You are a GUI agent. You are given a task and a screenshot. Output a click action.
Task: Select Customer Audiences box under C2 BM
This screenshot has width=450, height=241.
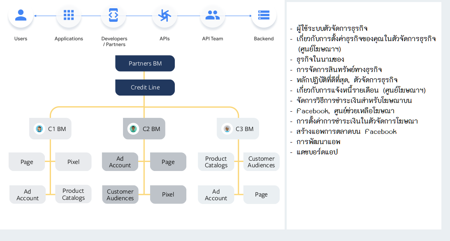point(120,195)
